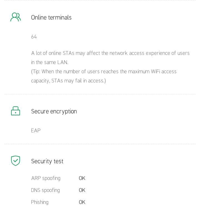Image resolution: width=200 pixels, height=217 pixels.
Task: Click the ARP spoofing OK result
Action: click(x=82, y=178)
